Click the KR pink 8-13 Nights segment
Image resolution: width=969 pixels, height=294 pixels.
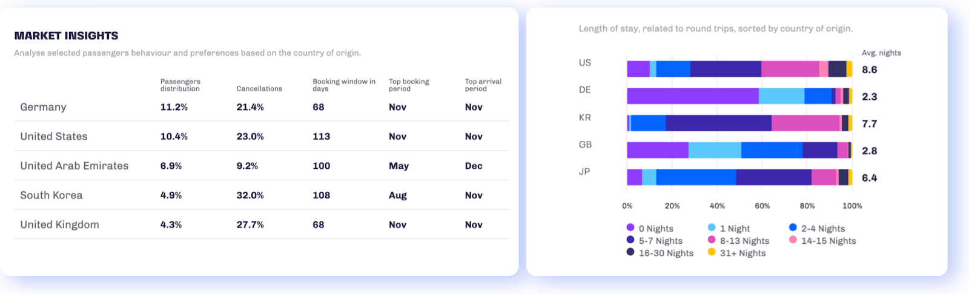[805, 123]
